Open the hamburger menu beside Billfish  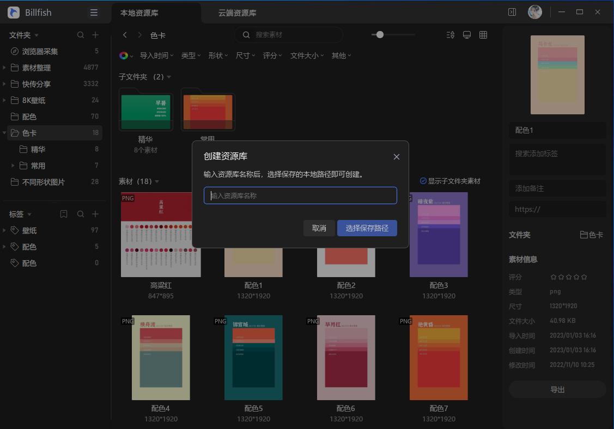[x=94, y=12]
